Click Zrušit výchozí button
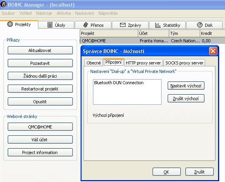This screenshot has width=225, height=182. [x=186, y=99]
